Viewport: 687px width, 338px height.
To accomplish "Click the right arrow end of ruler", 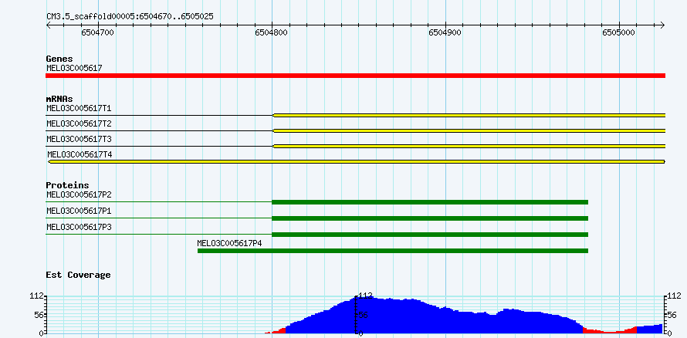I will tap(662, 25).
